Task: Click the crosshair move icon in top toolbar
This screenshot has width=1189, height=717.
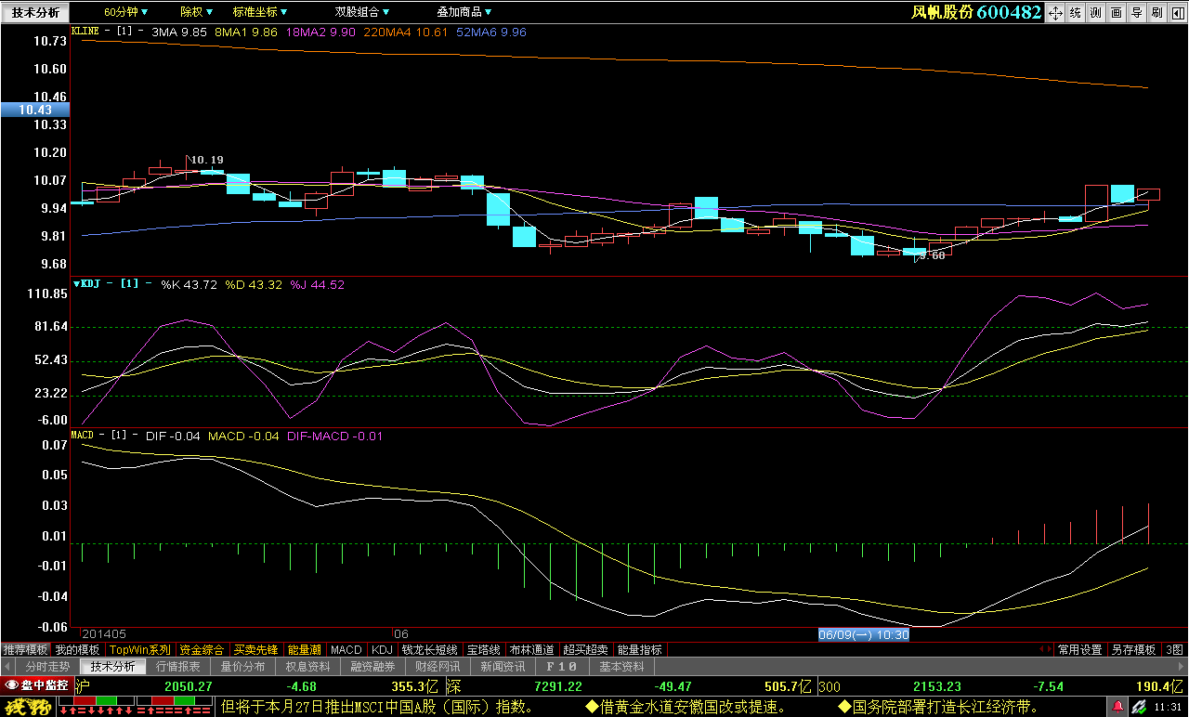Action: (1055, 12)
